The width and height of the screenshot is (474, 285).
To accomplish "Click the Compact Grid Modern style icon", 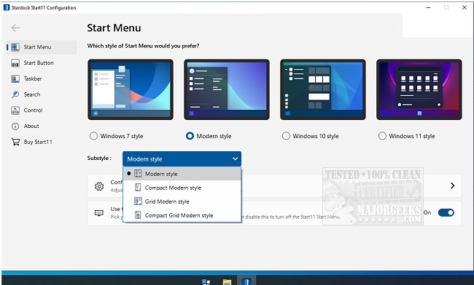I will coord(138,215).
